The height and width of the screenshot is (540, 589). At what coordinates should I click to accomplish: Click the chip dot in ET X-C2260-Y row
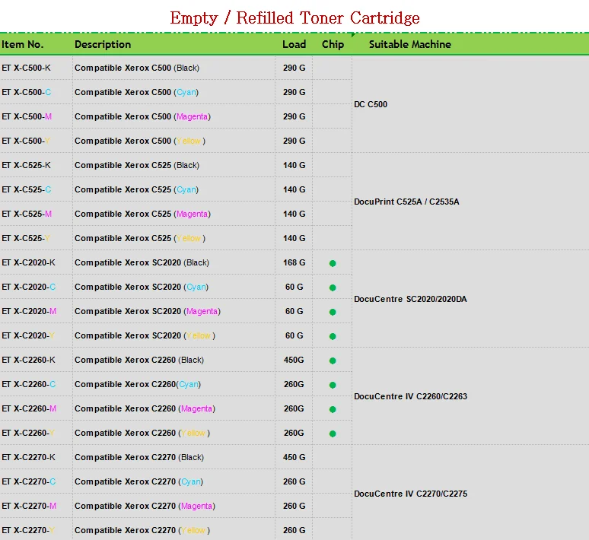(333, 434)
